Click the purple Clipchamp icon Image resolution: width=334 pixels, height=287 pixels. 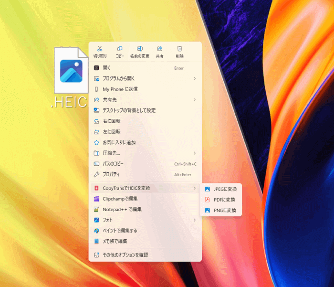pyautogui.click(x=96, y=199)
